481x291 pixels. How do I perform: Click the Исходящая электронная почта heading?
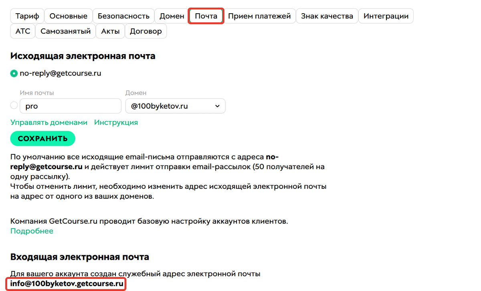[83, 56]
